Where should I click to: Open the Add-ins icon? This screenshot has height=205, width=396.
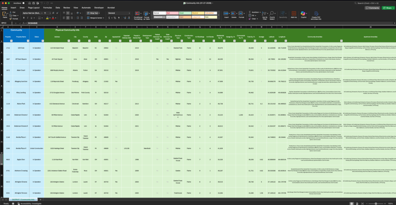click(294, 15)
